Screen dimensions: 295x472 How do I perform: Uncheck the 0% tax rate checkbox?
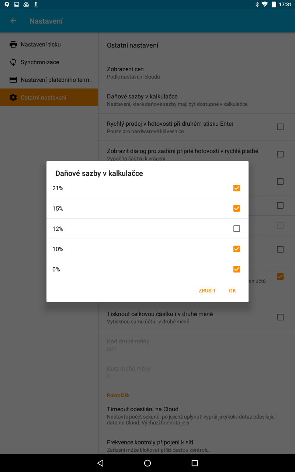237,269
